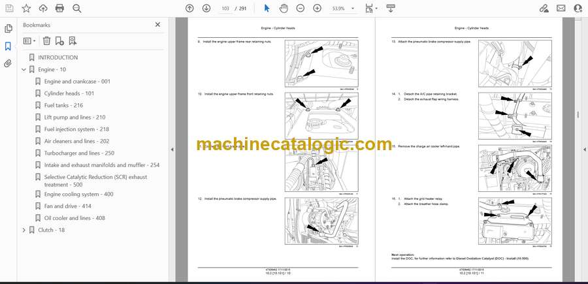Click the step 16 grid heater relay illustration
The width and height of the screenshot is (588, 284).
(x=515, y=221)
